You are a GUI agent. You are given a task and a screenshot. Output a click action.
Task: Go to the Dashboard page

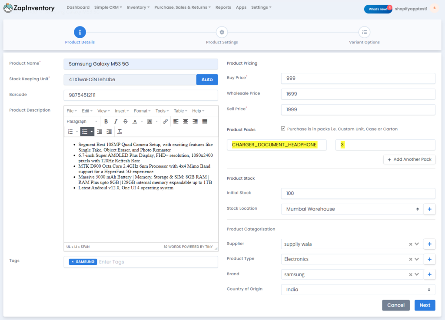[78, 7]
